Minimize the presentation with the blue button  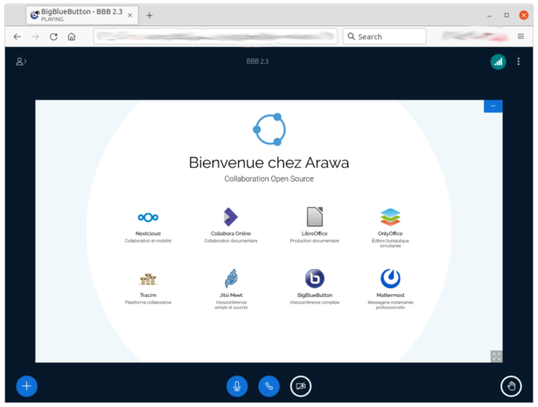coord(493,106)
